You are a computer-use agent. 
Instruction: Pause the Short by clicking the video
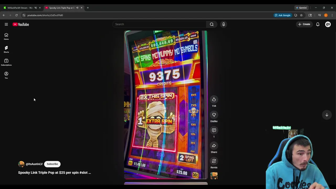pyautogui.click(x=166, y=104)
